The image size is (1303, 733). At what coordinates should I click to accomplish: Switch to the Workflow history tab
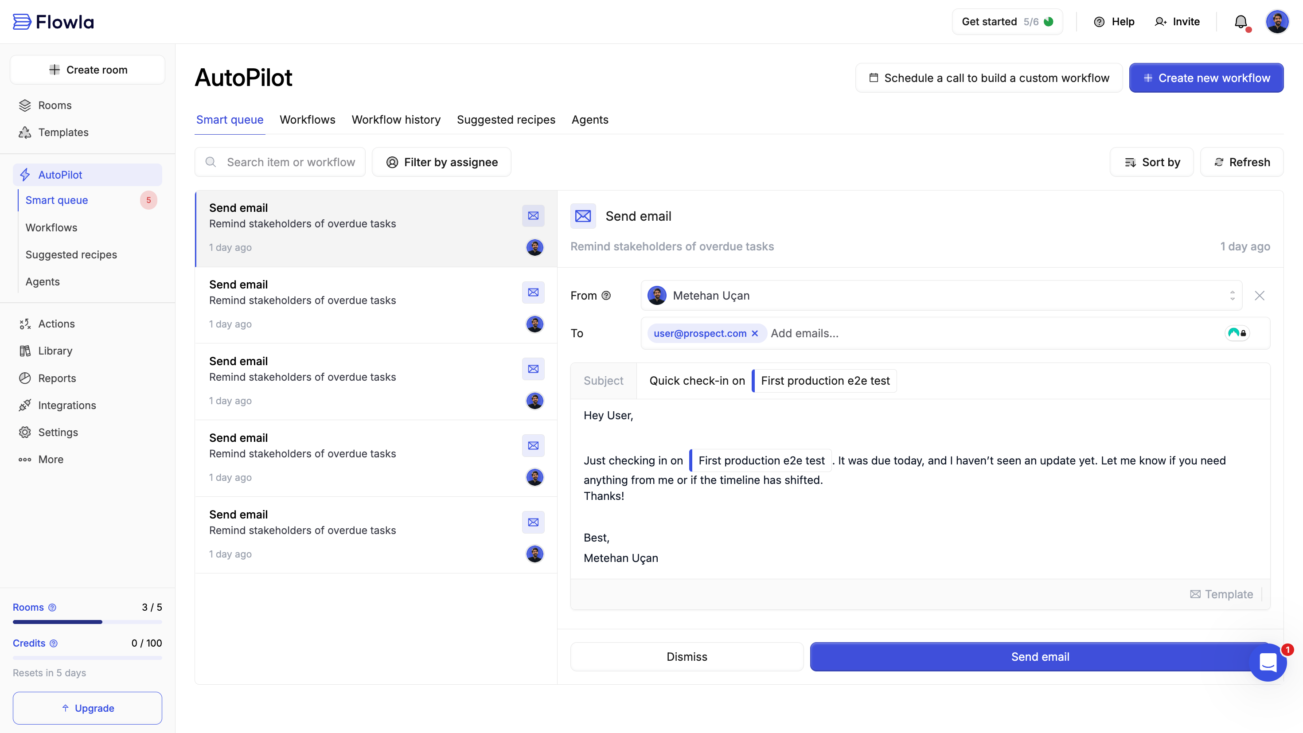click(395, 120)
